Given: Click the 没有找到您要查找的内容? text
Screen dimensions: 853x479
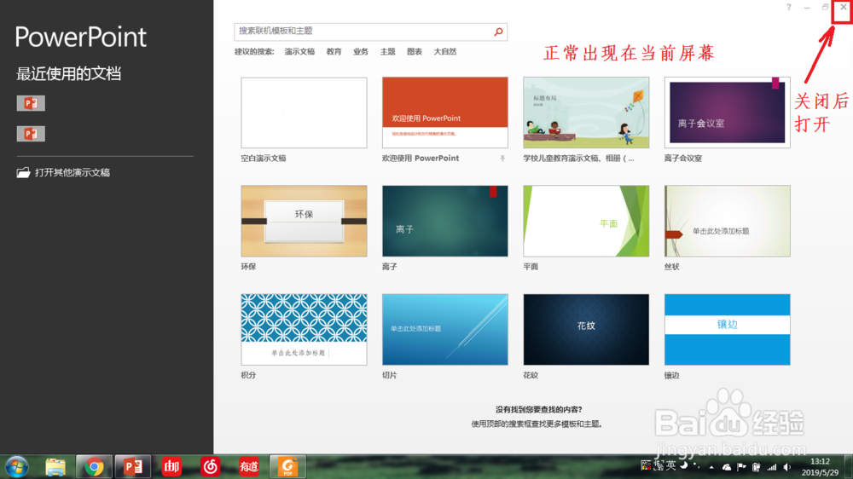Looking at the screenshot, I should [538, 409].
